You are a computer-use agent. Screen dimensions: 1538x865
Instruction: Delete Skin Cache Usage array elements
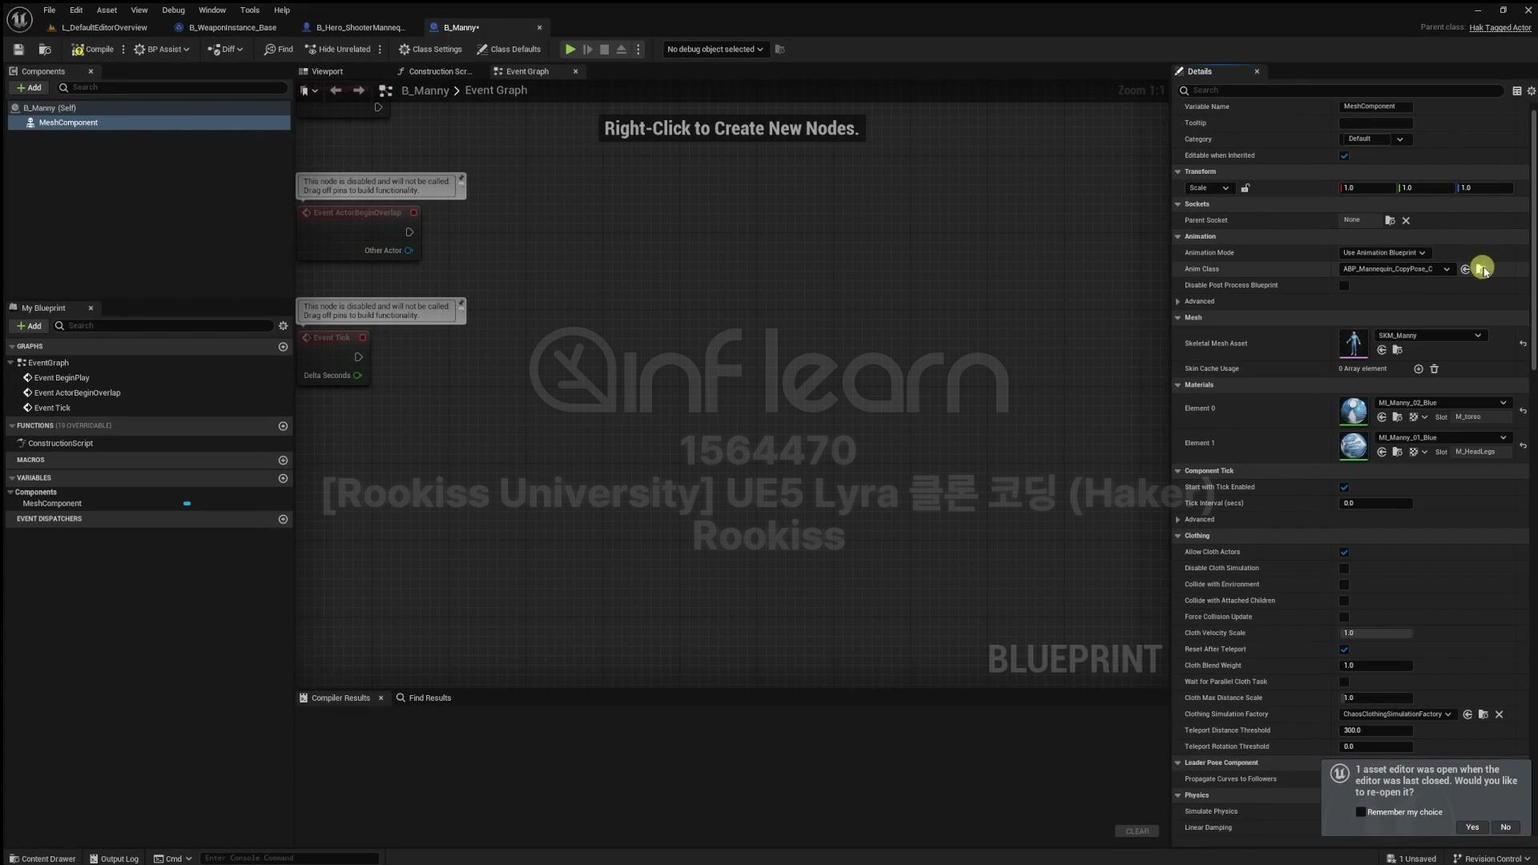pyautogui.click(x=1435, y=369)
